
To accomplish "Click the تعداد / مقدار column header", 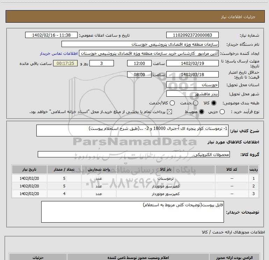I will [x=64, y=169].
